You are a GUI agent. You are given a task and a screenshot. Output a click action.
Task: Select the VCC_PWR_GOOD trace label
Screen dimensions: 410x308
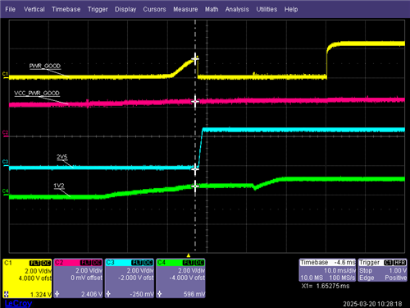pos(37,94)
